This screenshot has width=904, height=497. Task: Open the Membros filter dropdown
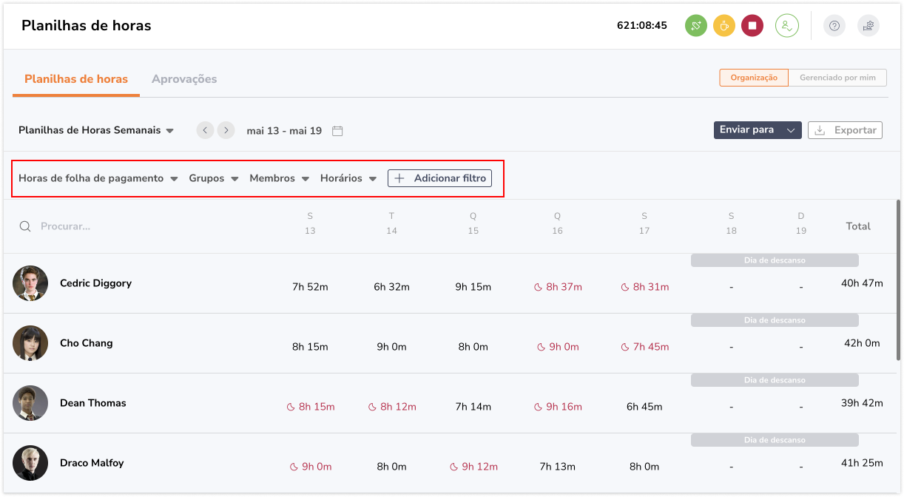pos(279,178)
